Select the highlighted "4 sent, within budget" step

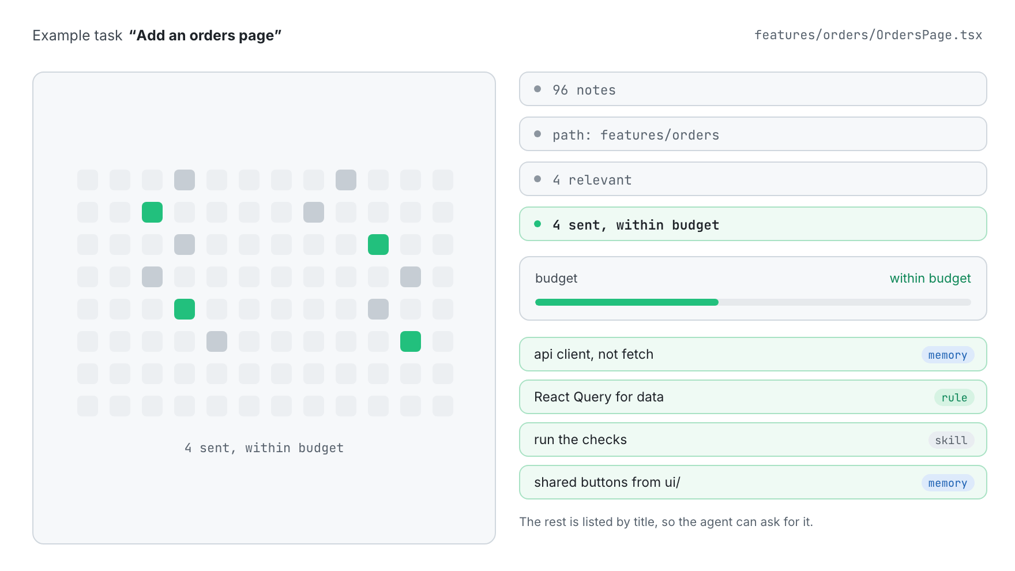[x=753, y=224]
